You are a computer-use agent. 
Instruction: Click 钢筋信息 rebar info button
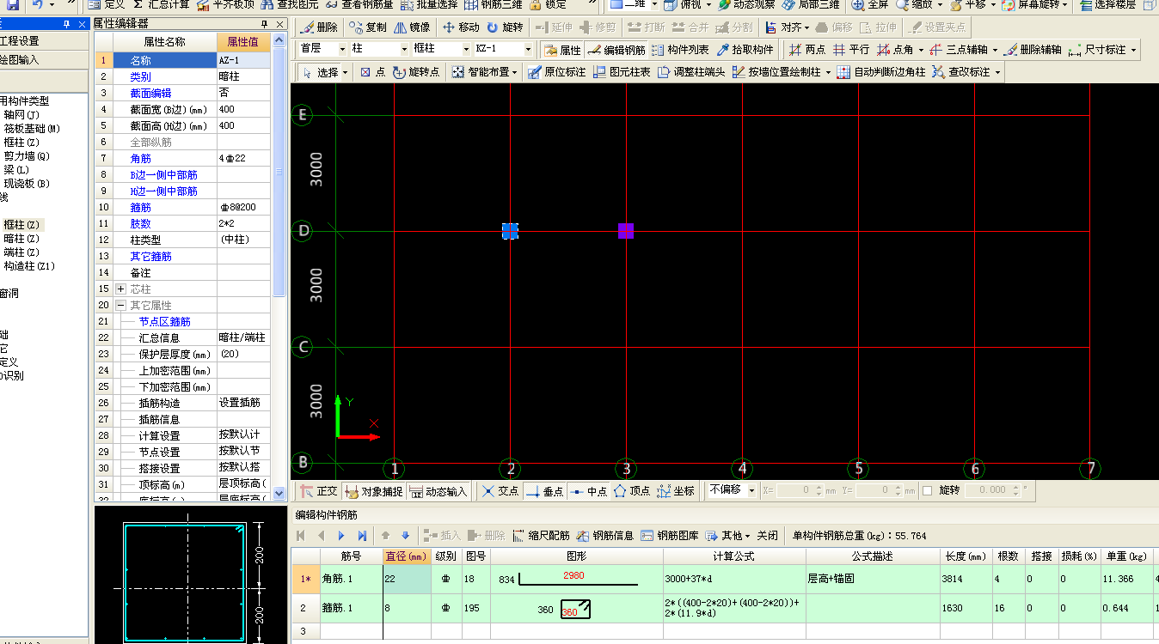point(605,535)
